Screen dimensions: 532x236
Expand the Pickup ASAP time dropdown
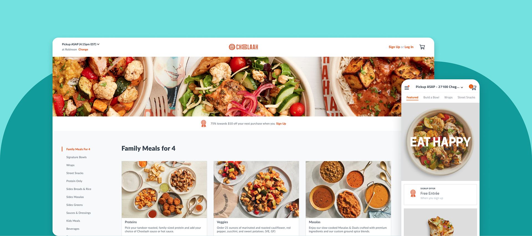[x=81, y=44]
